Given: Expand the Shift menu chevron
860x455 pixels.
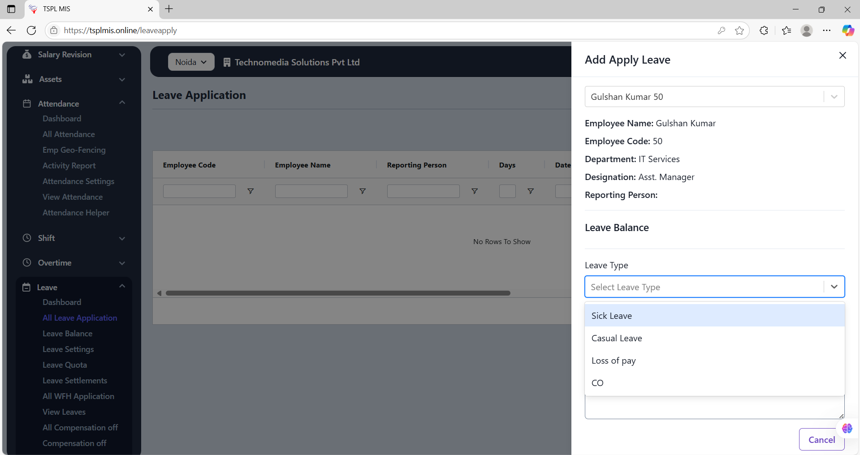Looking at the screenshot, I should (x=122, y=238).
